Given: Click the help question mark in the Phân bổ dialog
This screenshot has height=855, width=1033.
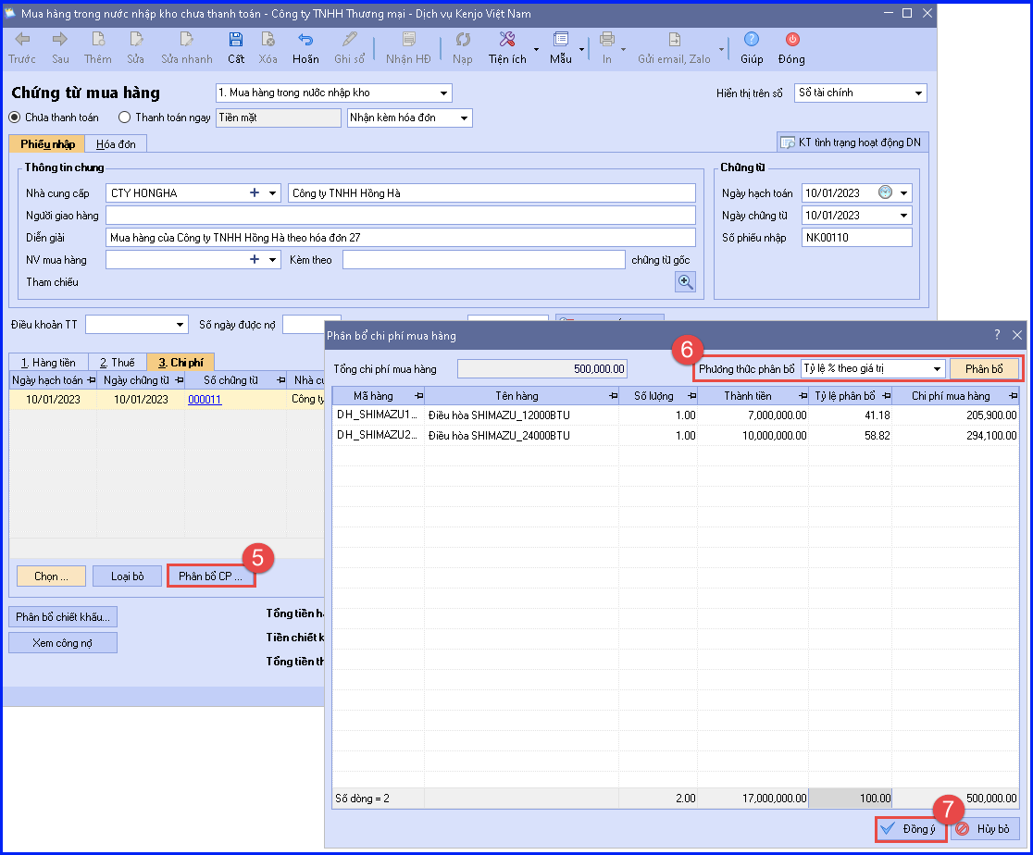Looking at the screenshot, I should [x=997, y=335].
